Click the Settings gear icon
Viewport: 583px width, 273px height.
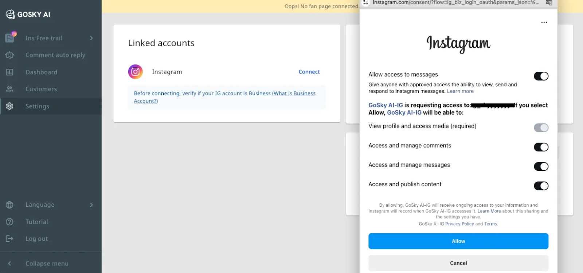(x=10, y=106)
